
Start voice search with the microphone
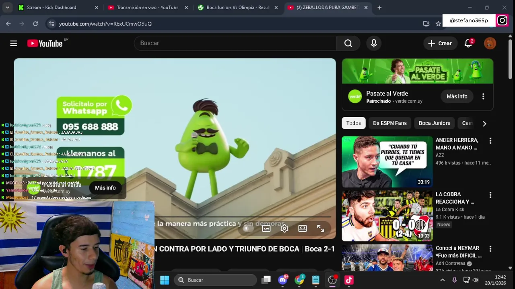coord(374,43)
